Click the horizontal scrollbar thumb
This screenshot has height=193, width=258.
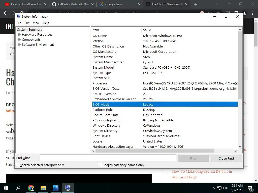click(x=155, y=151)
